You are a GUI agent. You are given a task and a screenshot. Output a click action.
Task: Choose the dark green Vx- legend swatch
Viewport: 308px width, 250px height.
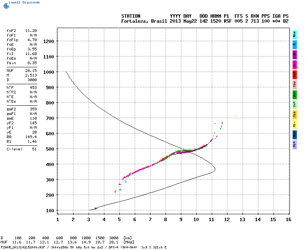pyautogui.click(x=295, y=95)
